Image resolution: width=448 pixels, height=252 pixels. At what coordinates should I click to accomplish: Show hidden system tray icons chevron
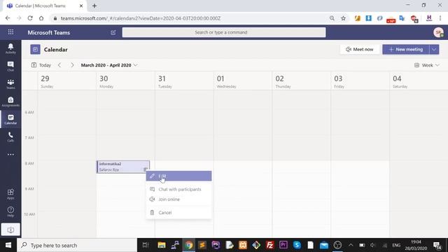[351, 245]
